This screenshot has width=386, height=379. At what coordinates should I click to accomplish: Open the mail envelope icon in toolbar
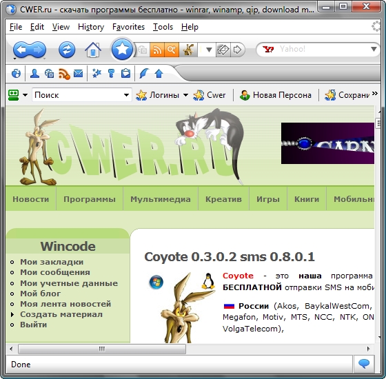pyautogui.click(x=79, y=73)
